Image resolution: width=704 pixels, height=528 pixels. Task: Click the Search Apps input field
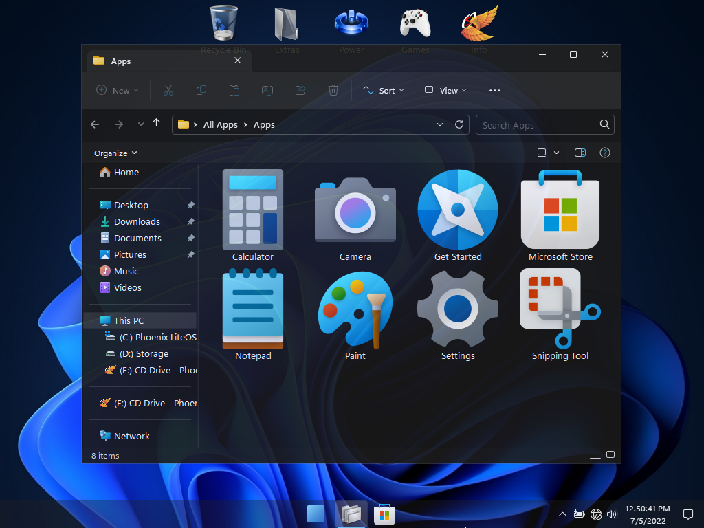click(x=545, y=125)
